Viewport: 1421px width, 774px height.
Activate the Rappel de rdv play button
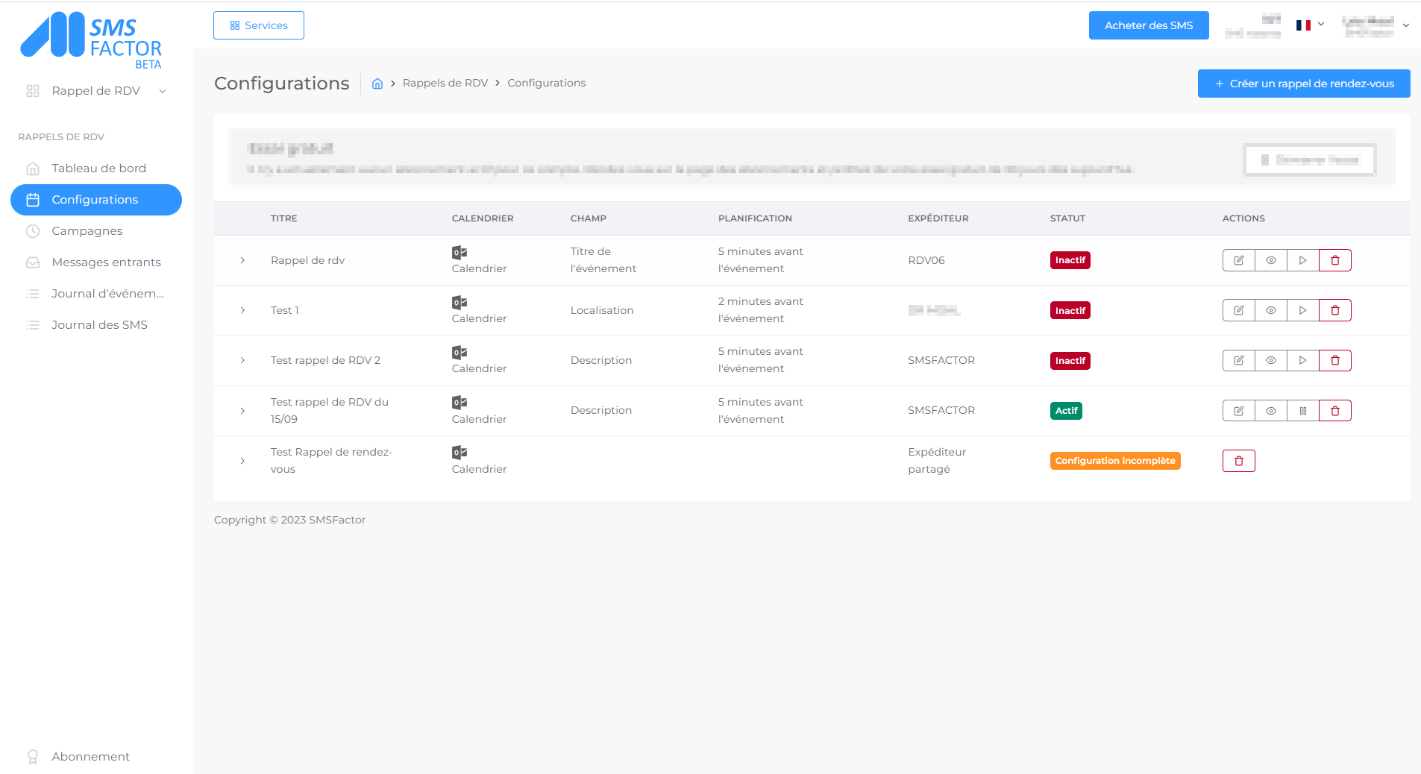click(x=1302, y=260)
